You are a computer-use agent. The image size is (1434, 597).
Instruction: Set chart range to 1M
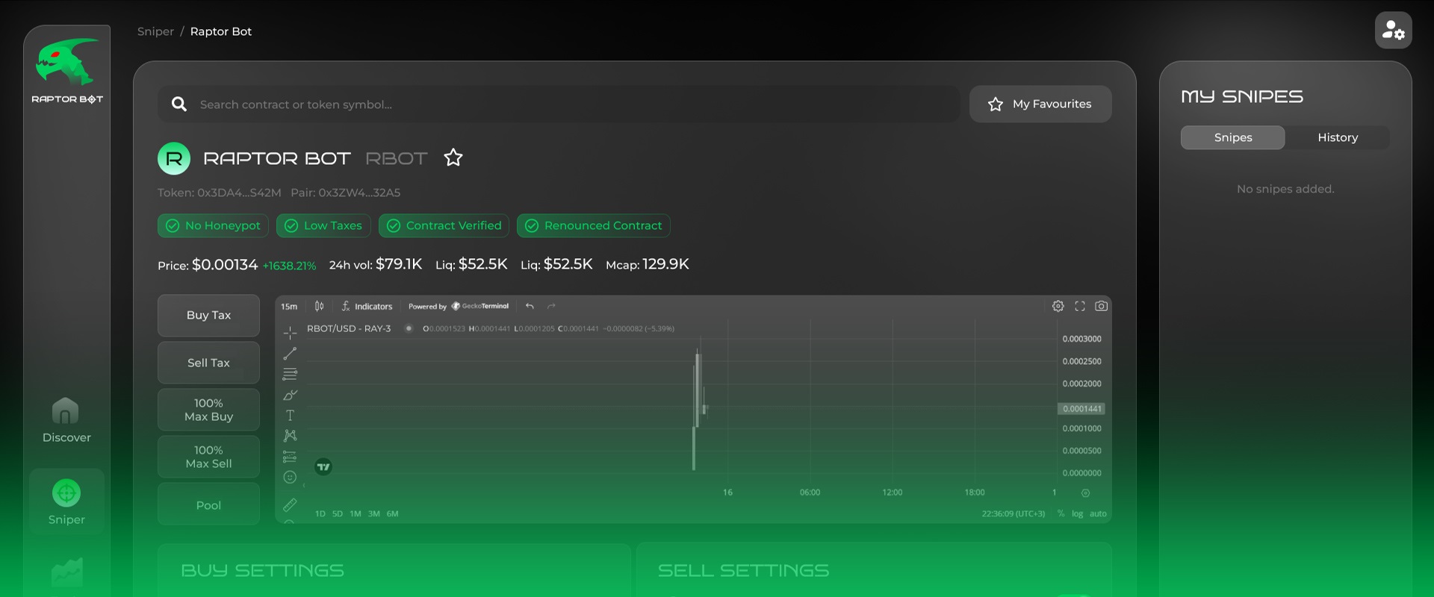tap(356, 513)
